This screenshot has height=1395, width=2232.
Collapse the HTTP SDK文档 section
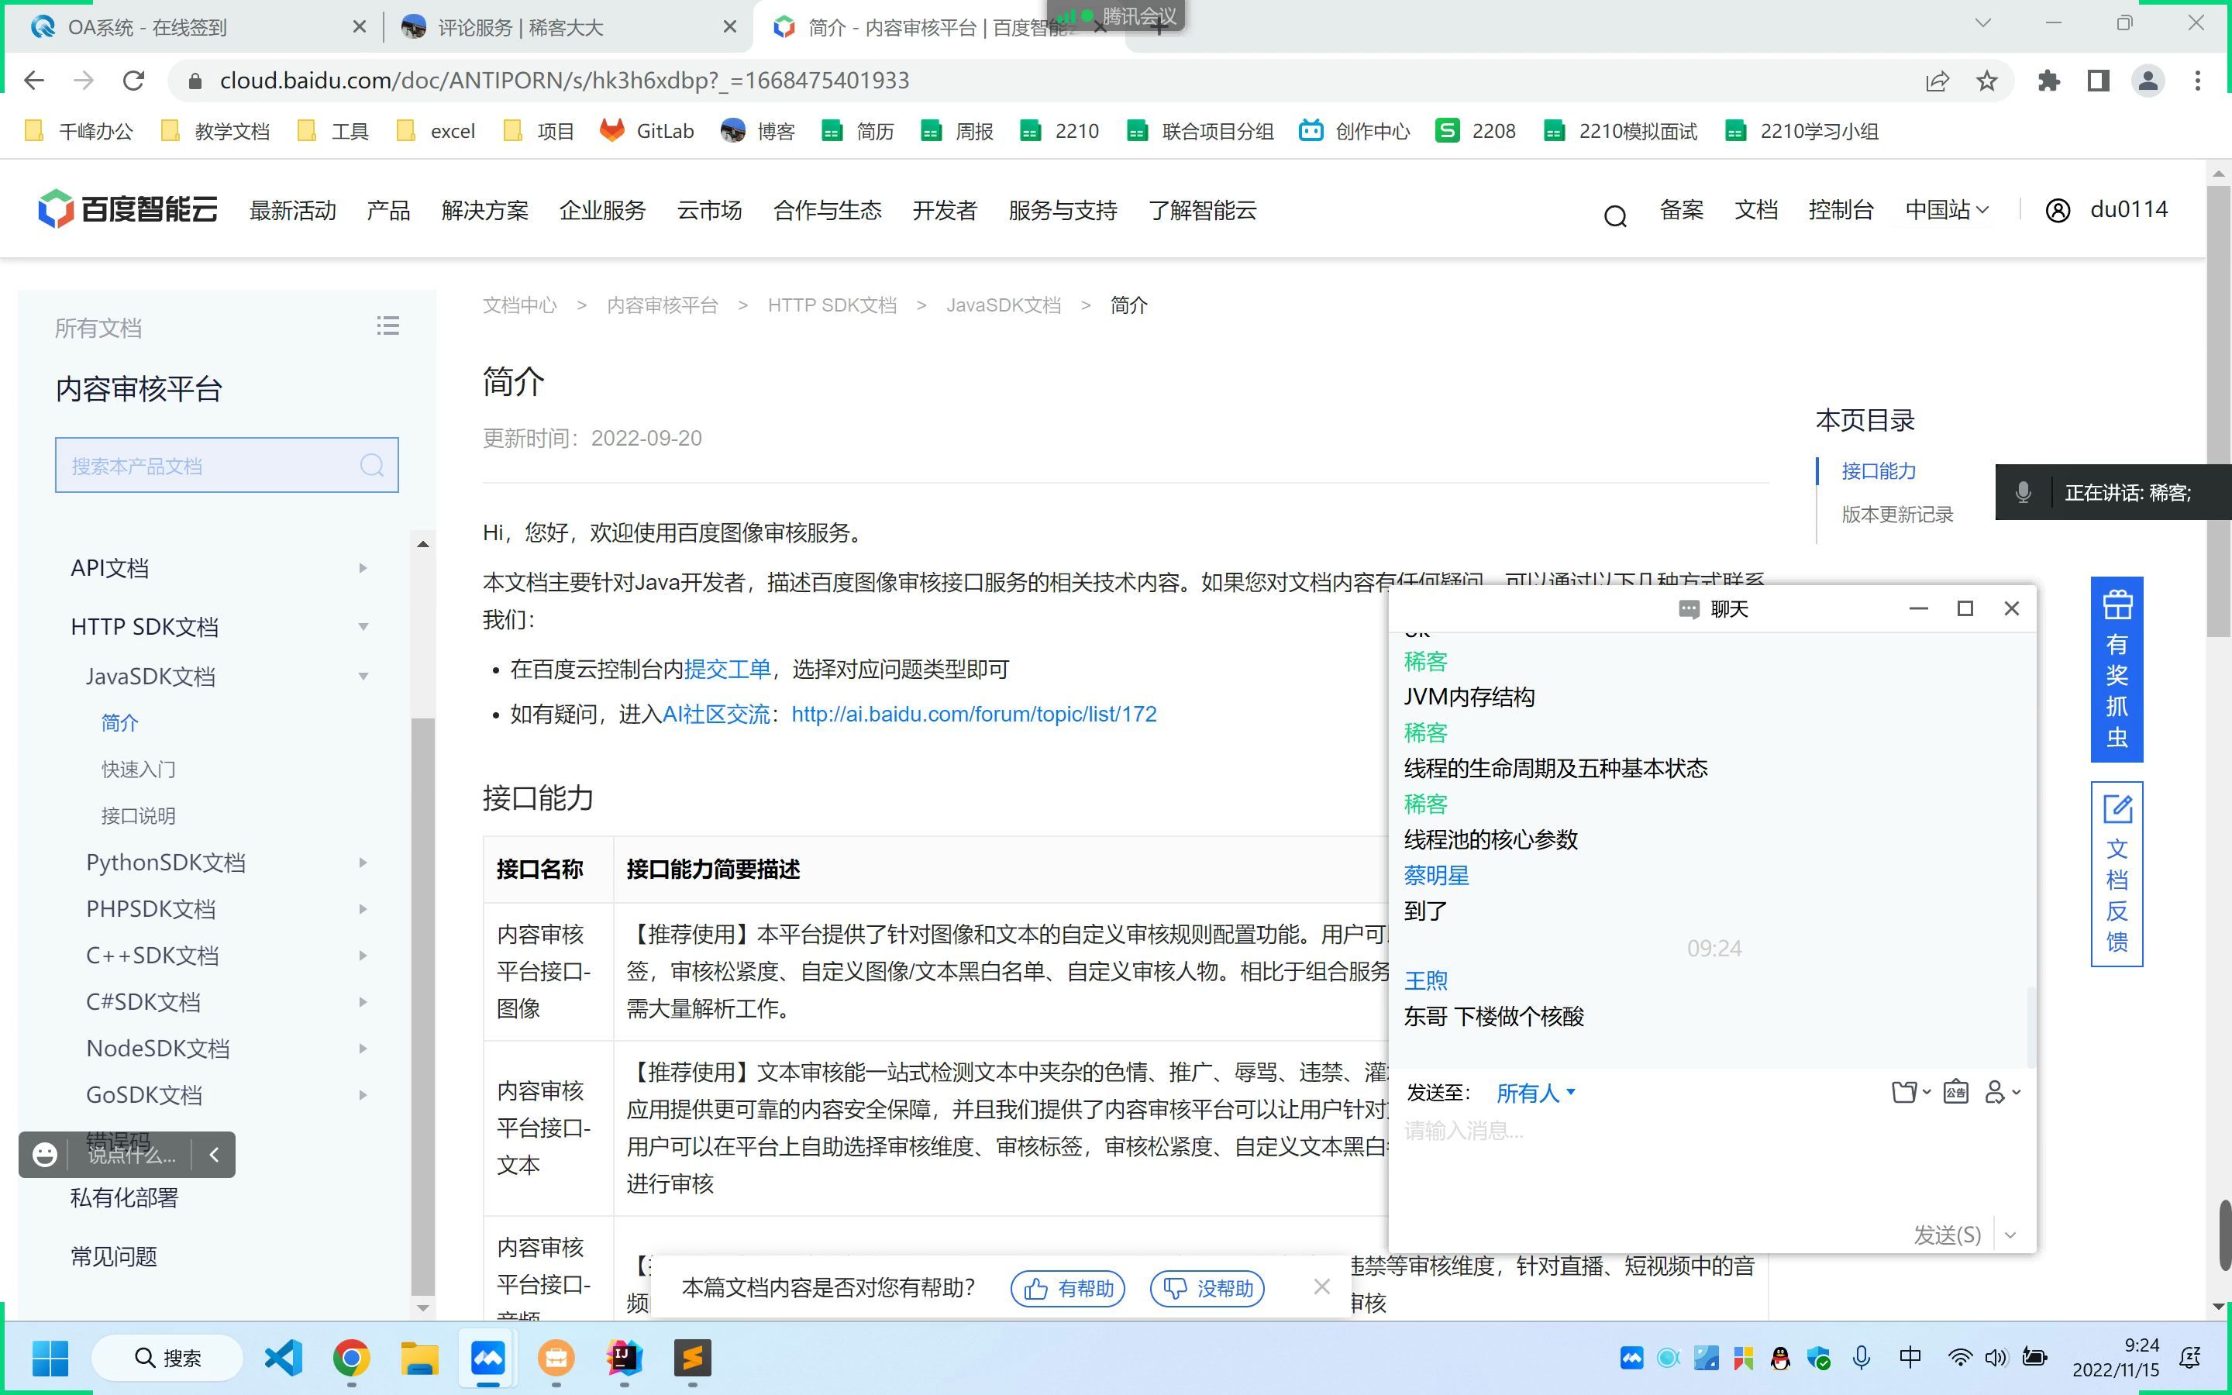coord(363,626)
